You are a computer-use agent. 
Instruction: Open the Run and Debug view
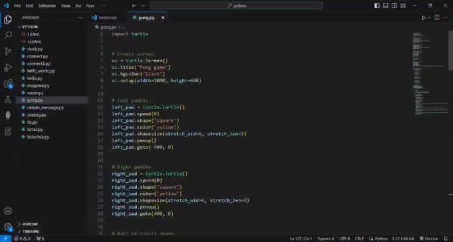coord(8,67)
